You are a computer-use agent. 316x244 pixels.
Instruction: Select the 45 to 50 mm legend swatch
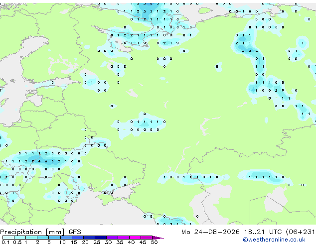point(147,238)
